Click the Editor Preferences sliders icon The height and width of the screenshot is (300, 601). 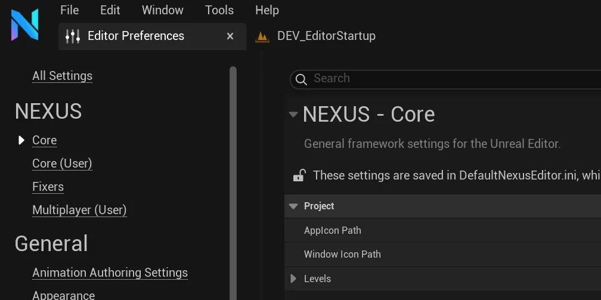[73, 36]
